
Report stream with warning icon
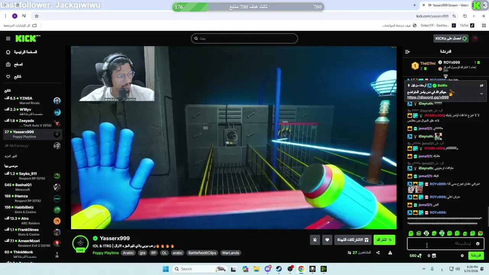coord(390,253)
